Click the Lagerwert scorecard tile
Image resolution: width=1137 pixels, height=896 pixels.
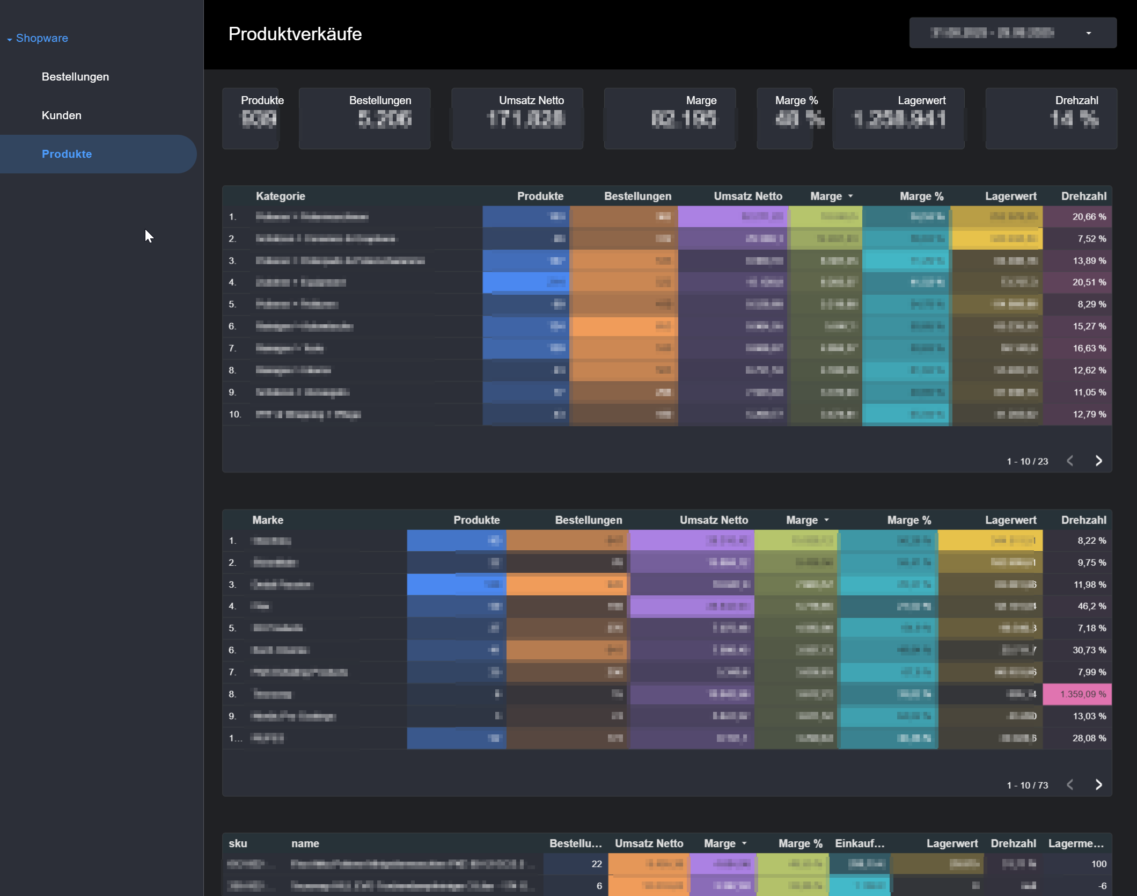pyautogui.click(x=898, y=119)
